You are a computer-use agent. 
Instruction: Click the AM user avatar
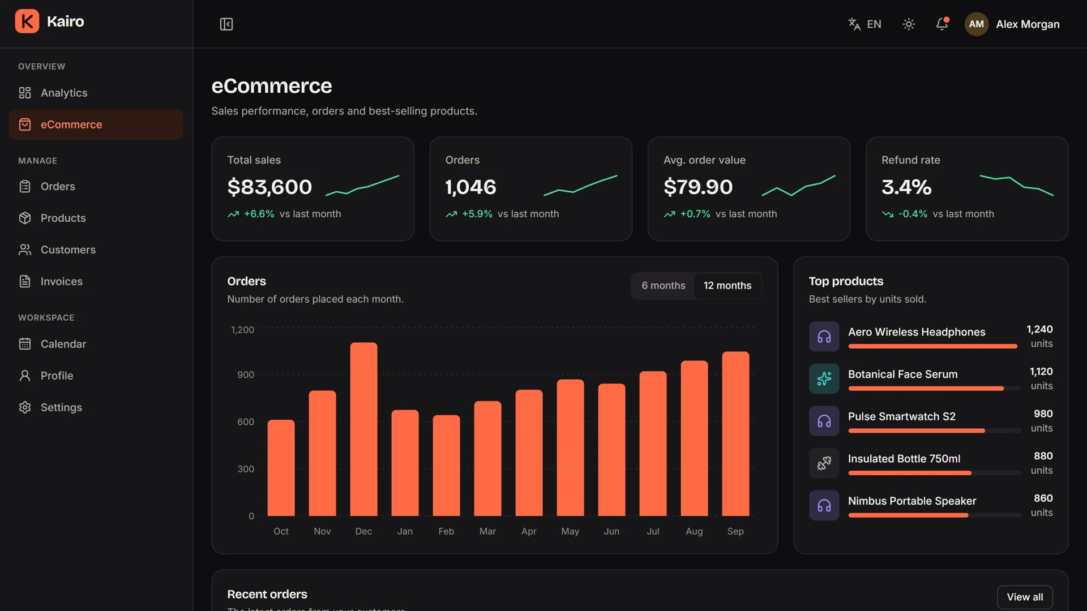pos(977,24)
